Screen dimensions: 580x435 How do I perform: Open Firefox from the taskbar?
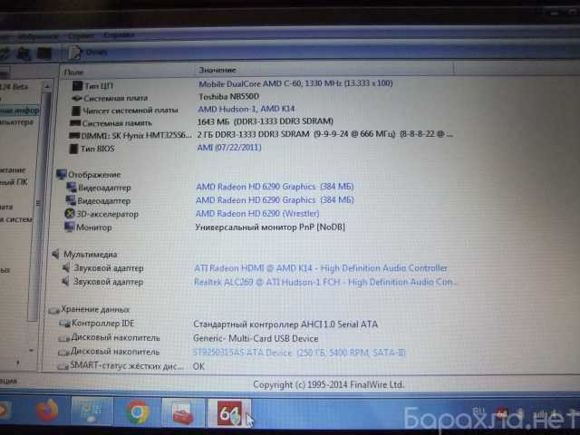(x=47, y=411)
